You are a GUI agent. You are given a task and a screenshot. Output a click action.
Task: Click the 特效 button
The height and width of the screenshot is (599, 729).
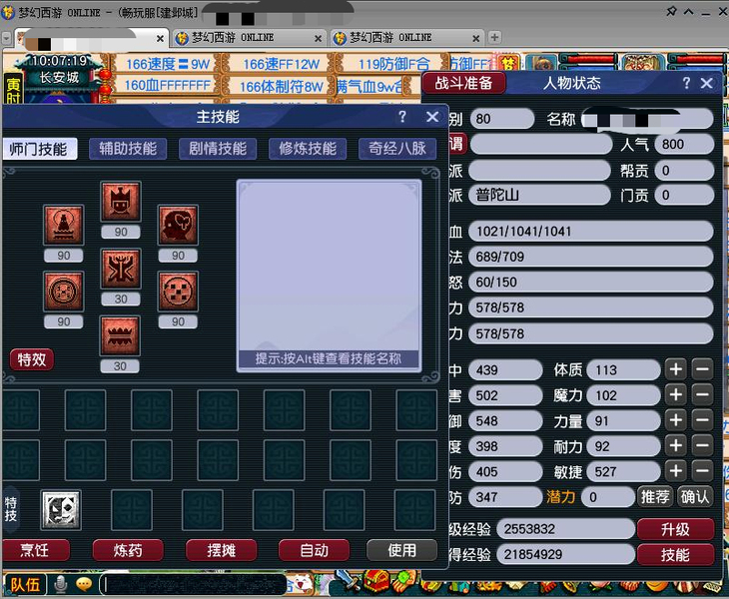(32, 359)
